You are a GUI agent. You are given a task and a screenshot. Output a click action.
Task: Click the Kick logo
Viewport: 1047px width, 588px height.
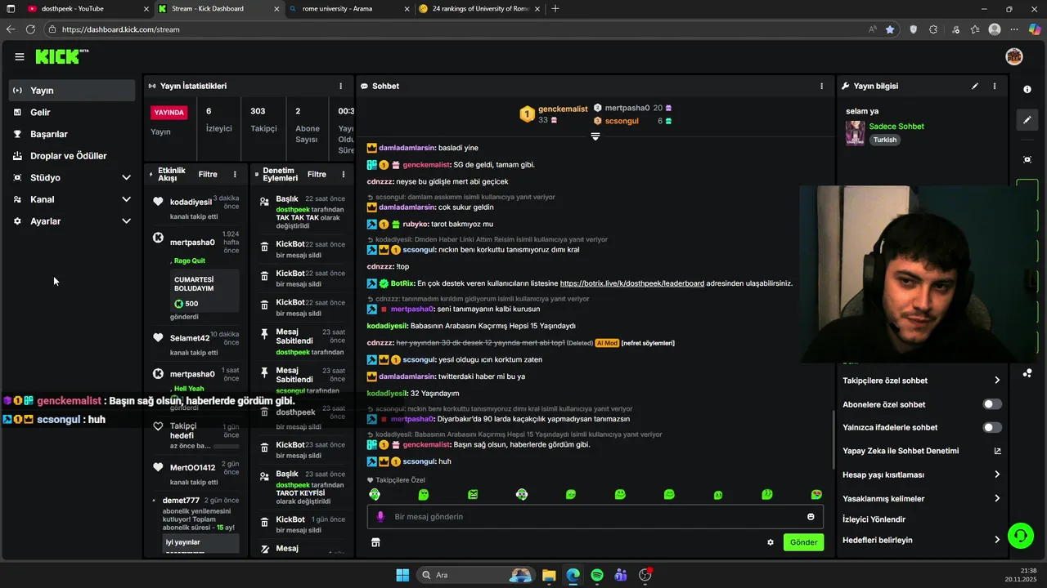pyautogui.click(x=61, y=56)
